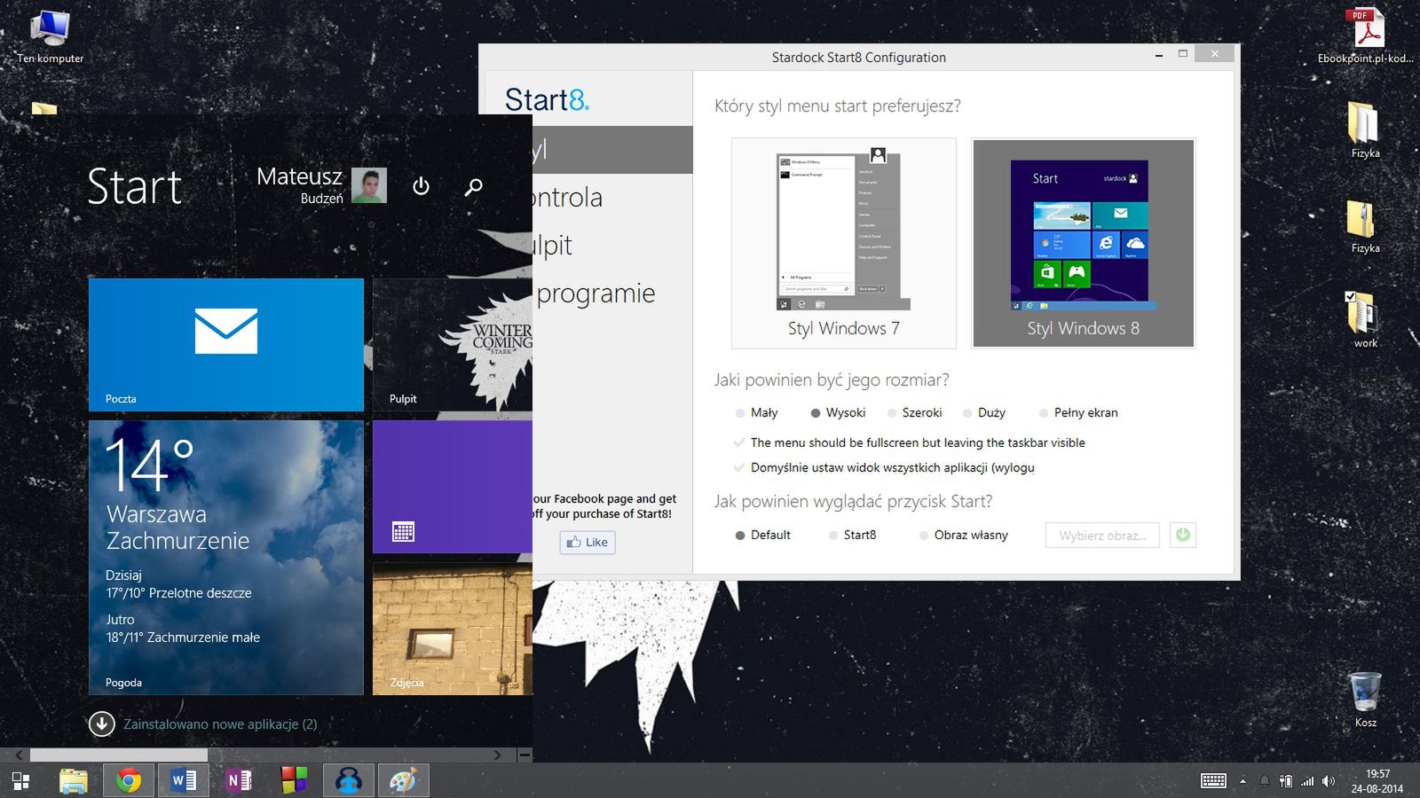
Task: Click the Start menu horizontal scrollbar thumb
Action: pyautogui.click(x=119, y=755)
